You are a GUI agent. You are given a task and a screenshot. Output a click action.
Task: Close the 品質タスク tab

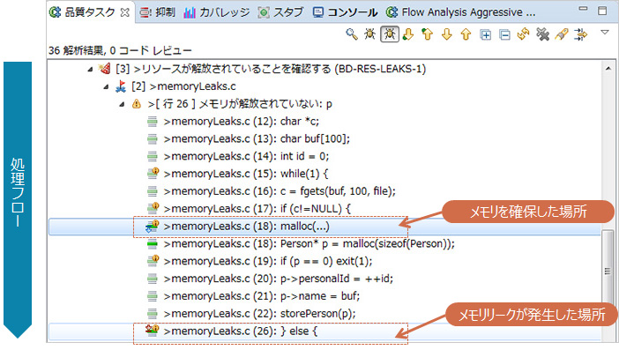click(124, 12)
